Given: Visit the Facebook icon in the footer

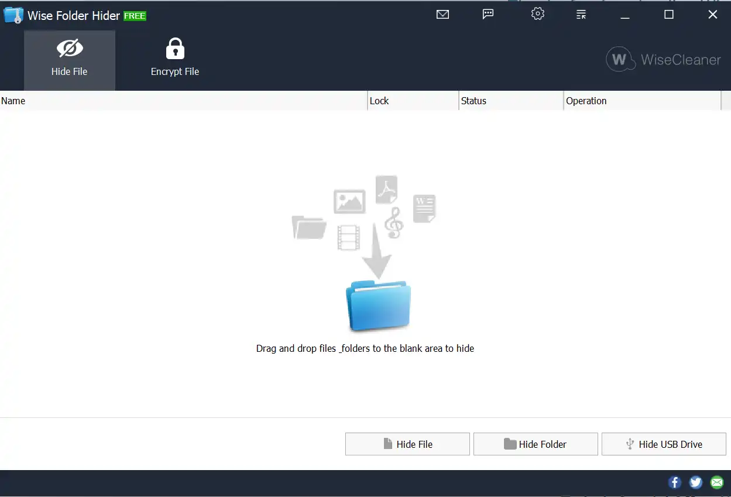Looking at the screenshot, I should pyautogui.click(x=674, y=482).
